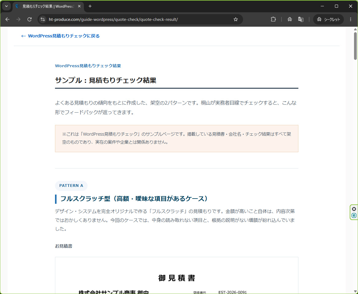Click the お見積書 label
The image size is (358, 294).
point(64,246)
